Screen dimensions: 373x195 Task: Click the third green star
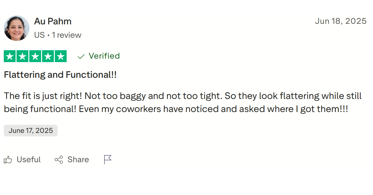35,56
